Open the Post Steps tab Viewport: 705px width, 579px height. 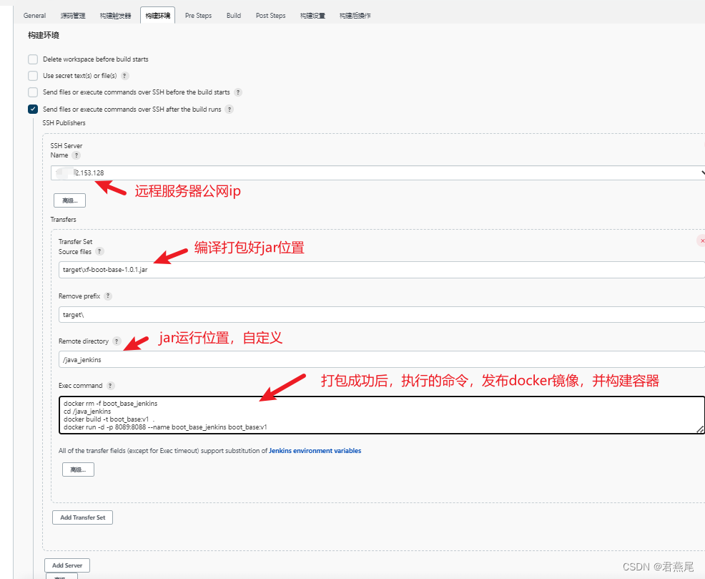[x=271, y=15]
